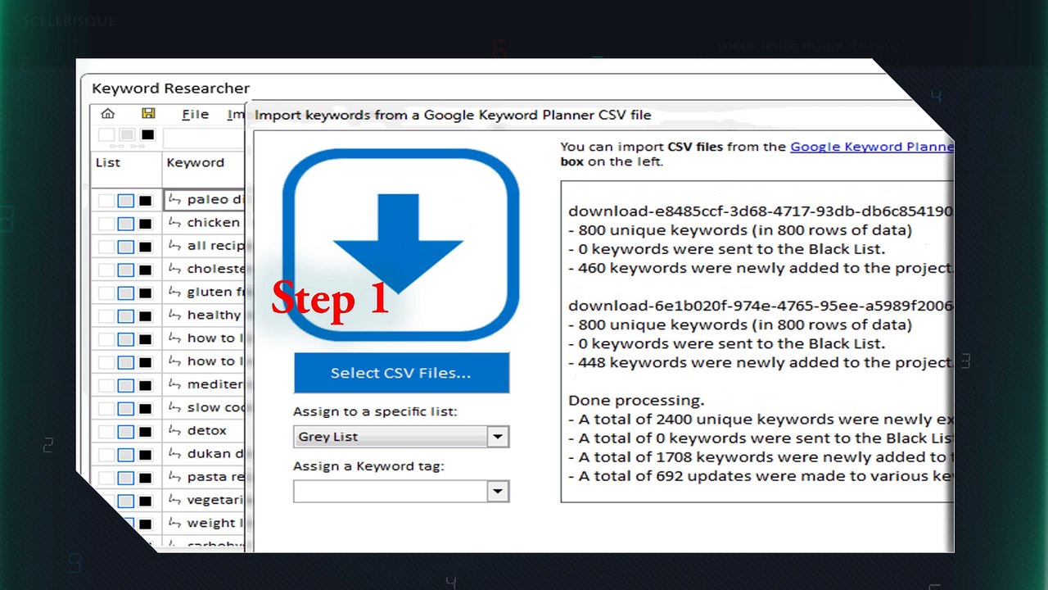1048x590 pixels.
Task: Click the arrow icon beside 'vegetari' keyword
Action: [x=174, y=499]
